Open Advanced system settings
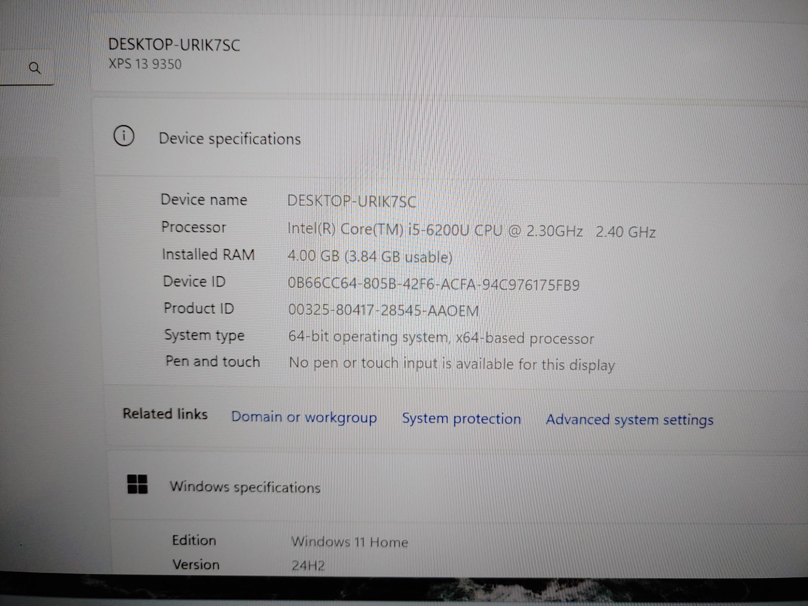This screenshot has width=808, height=606. click(x=629, y=420)
